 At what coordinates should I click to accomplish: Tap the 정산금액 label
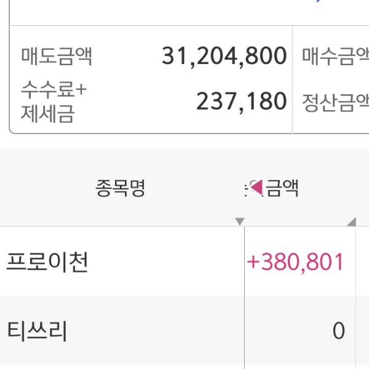(x=335, y=101)
